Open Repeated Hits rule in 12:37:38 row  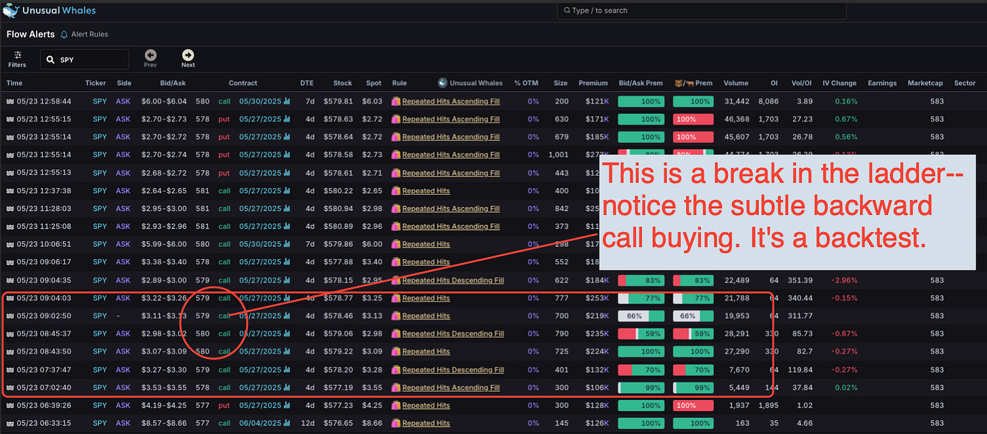426,191
